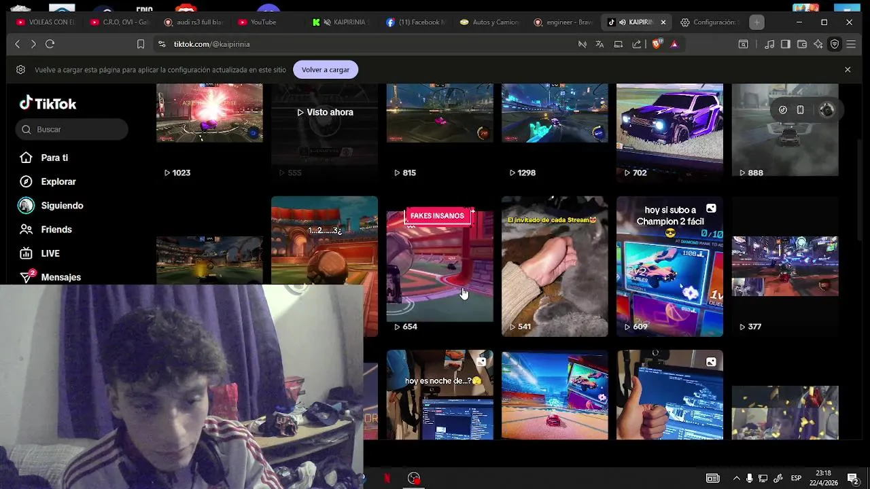The height and width of the screenshot is (489, 870).
Task: Go forward using the browser forward arrow
Action: coord(33,44)
